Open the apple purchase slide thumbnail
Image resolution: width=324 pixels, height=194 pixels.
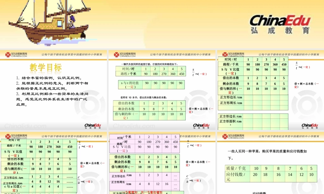coord(271,163)
